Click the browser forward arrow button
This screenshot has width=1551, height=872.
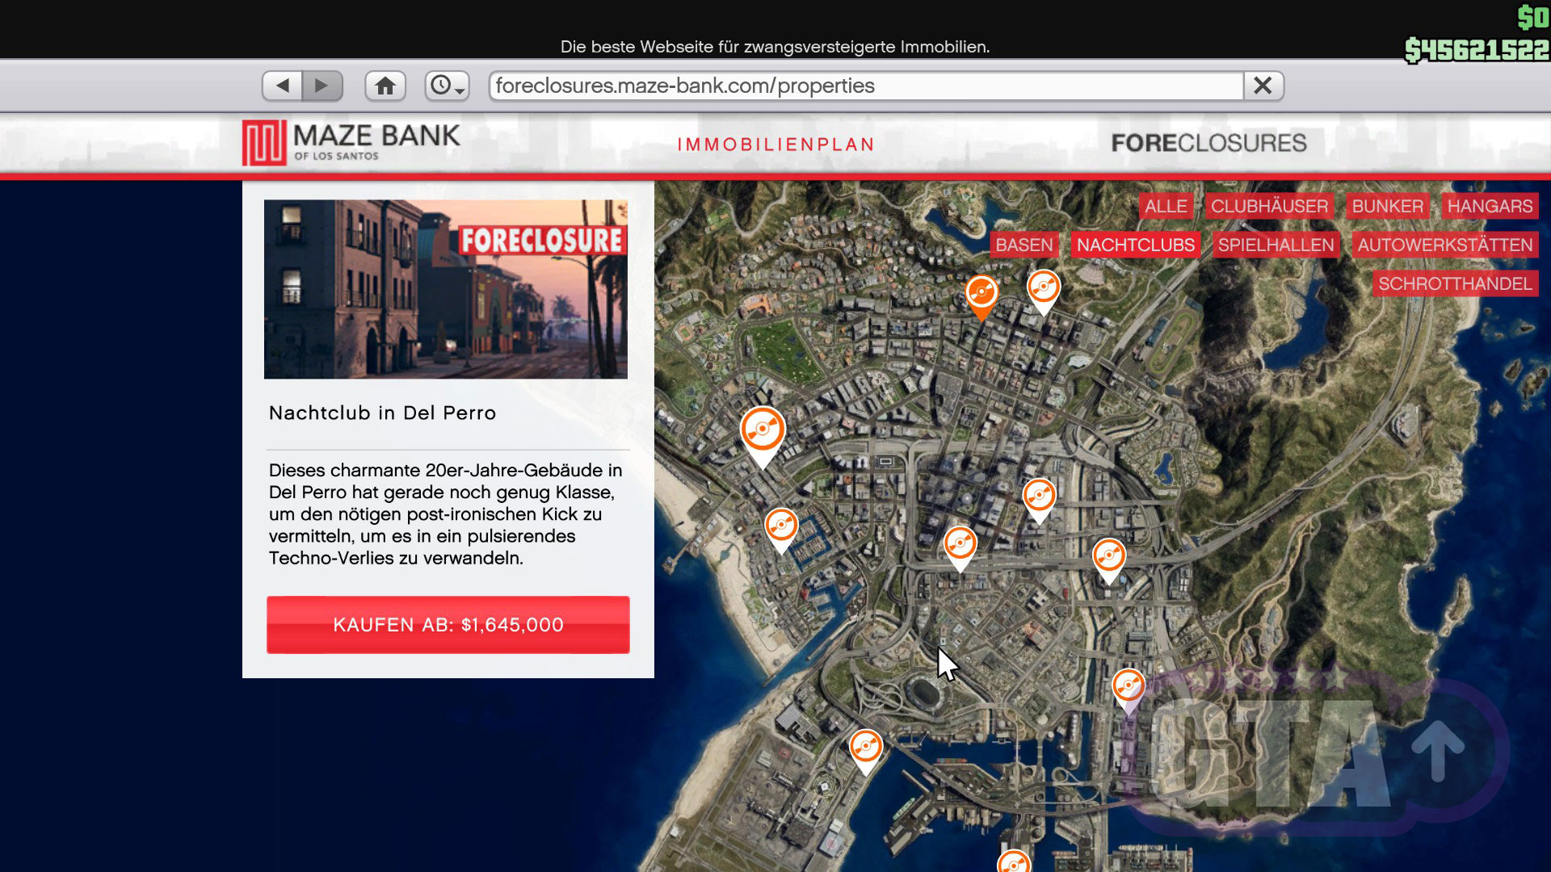[322, 86]
